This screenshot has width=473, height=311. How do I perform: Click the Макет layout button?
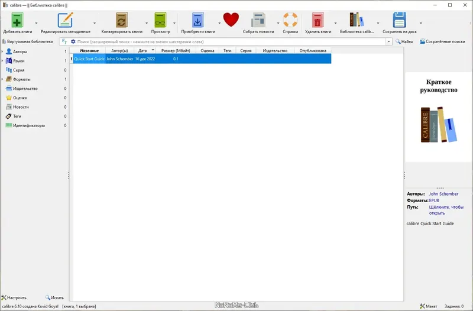(428, 306)
